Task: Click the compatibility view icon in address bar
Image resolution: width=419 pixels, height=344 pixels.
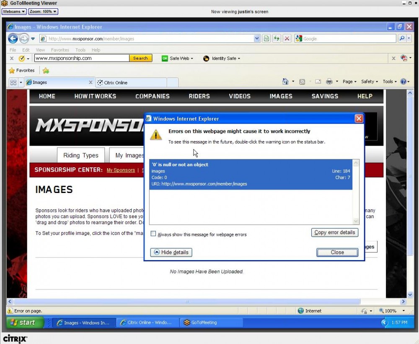Action: coord(266,39)
